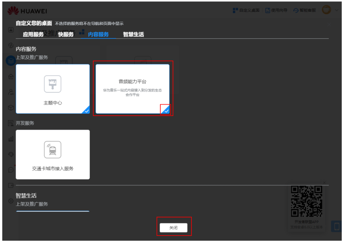This screenshot has width=344, height=242.
Task: Click the lightning hexagon quick service sidebar icon
Action: tap(11, 45)
